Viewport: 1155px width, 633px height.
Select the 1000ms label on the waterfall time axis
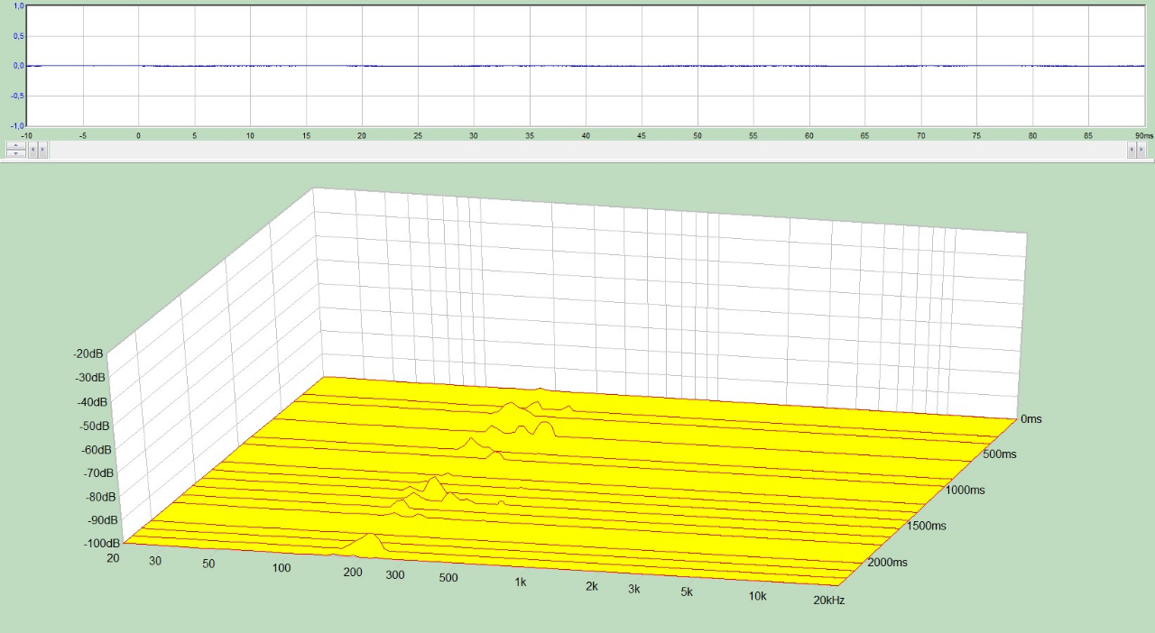tap(966, 490)
